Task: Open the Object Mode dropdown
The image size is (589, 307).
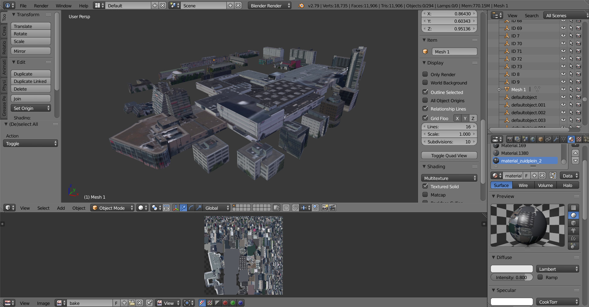Action: point(112,208)
